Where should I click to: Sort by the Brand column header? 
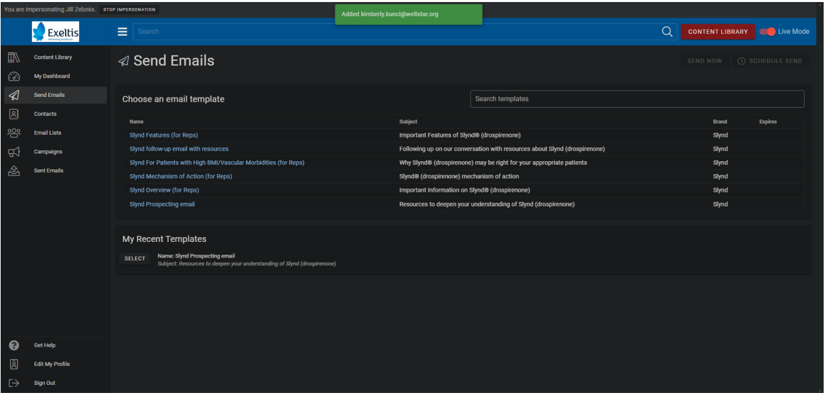click(x=720, y=122)
